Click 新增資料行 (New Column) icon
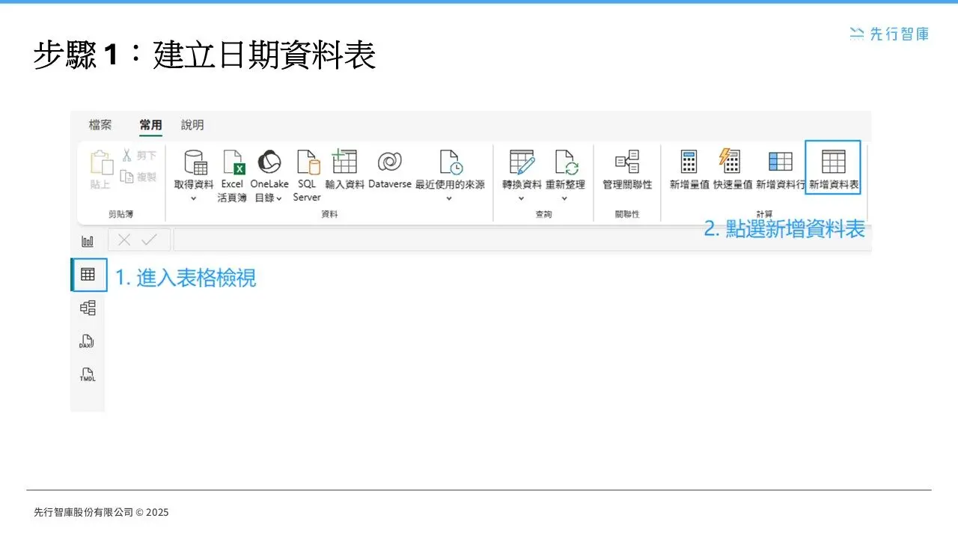This screenshot has height=539, width=958. click(x=780, y=162)
